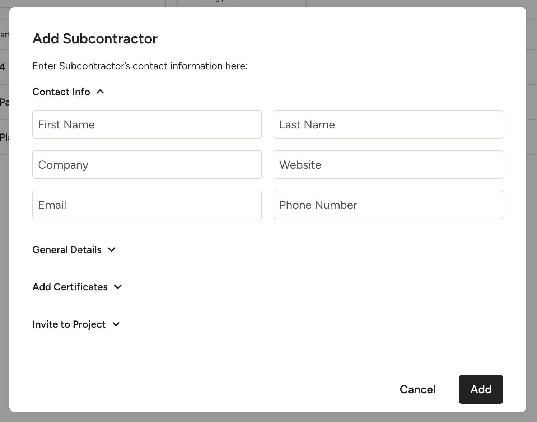Click the Add Subcontractor dialog title
537x422 pixels.
click(x=95, y=39)
